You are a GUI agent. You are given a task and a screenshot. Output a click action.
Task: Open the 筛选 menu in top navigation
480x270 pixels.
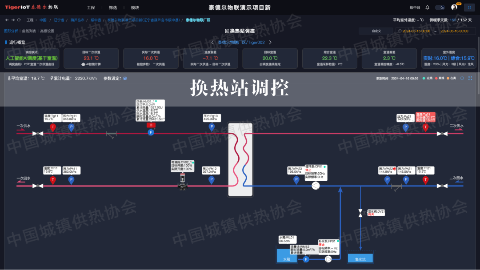(113, 8)
